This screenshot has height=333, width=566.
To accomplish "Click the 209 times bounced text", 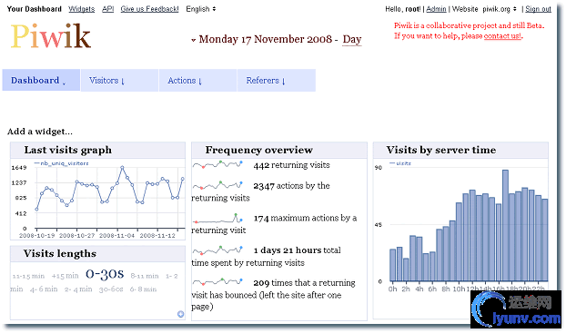I will 273,295.
